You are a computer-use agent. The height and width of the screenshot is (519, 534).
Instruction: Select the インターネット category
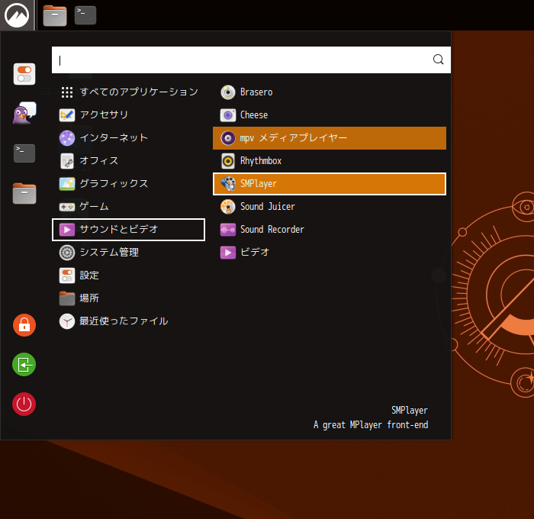pos(129,138)
